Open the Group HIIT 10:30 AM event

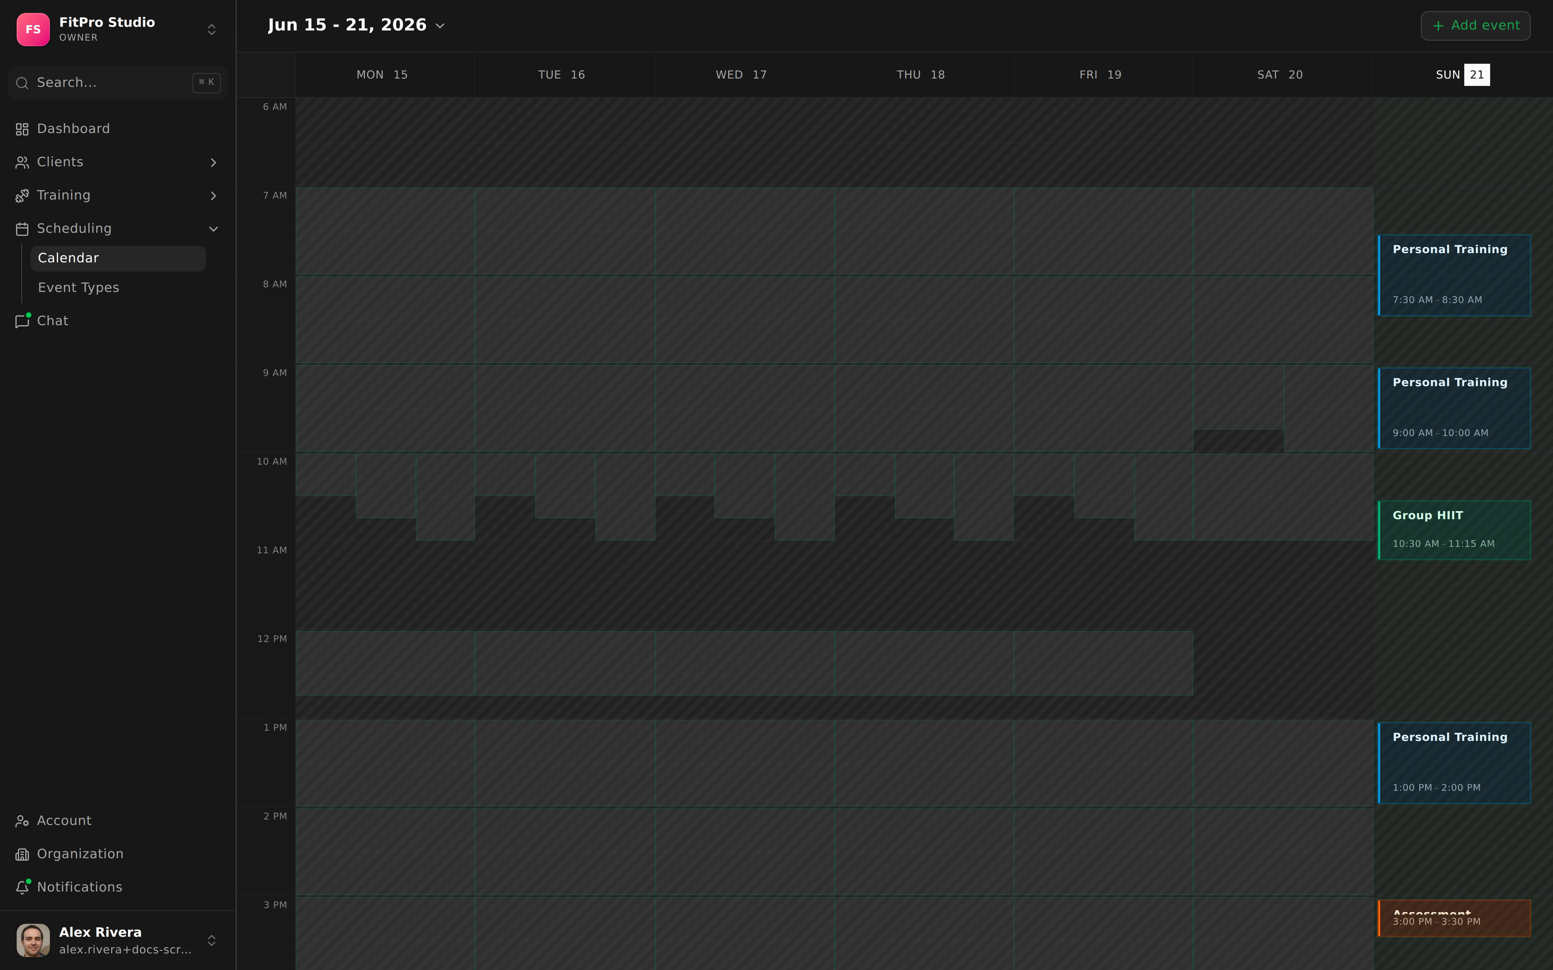[1454, 530]
